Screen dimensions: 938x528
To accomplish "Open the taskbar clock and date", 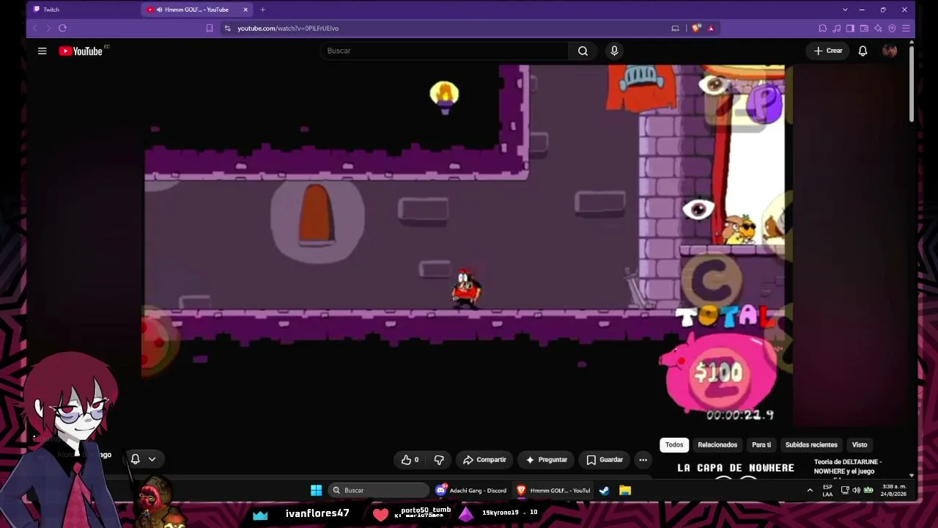I will (894, 490).
